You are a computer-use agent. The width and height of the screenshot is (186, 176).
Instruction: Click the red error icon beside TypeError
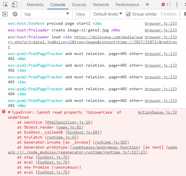[4, 112]
